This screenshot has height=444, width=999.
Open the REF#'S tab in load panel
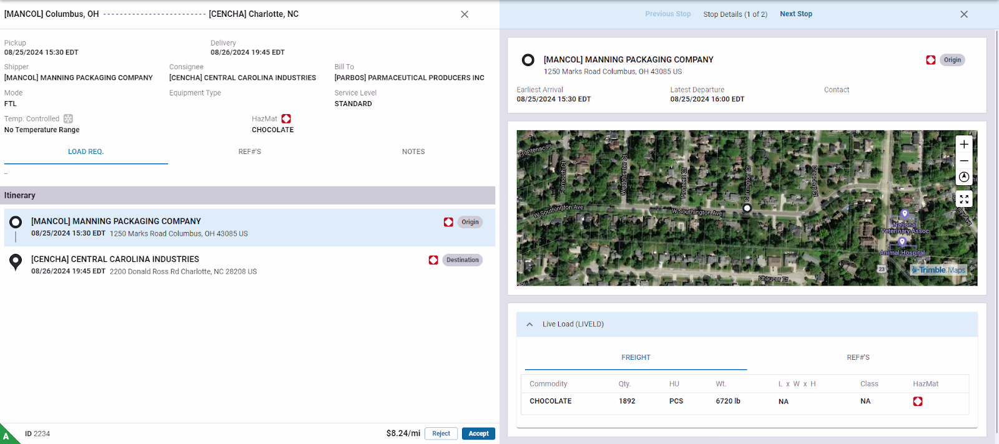(249, 152)
